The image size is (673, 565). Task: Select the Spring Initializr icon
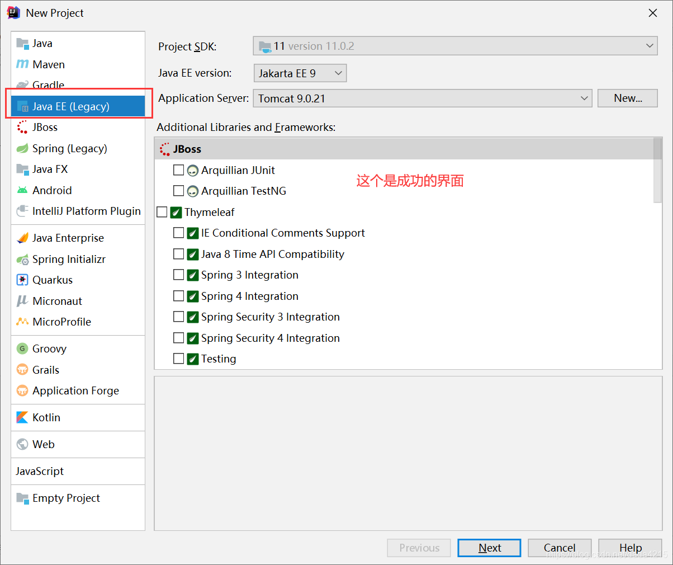click(x=22, y=259)
